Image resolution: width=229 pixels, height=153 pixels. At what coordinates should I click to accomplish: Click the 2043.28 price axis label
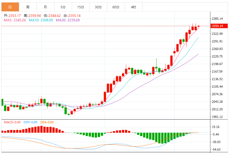[x=217, y=102]
